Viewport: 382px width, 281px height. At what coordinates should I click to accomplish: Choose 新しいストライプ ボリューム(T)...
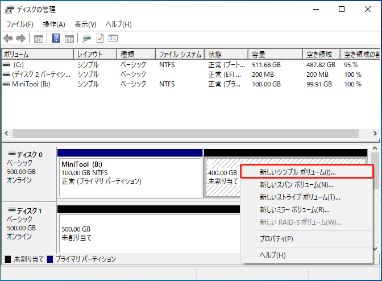tap(307, 197)
